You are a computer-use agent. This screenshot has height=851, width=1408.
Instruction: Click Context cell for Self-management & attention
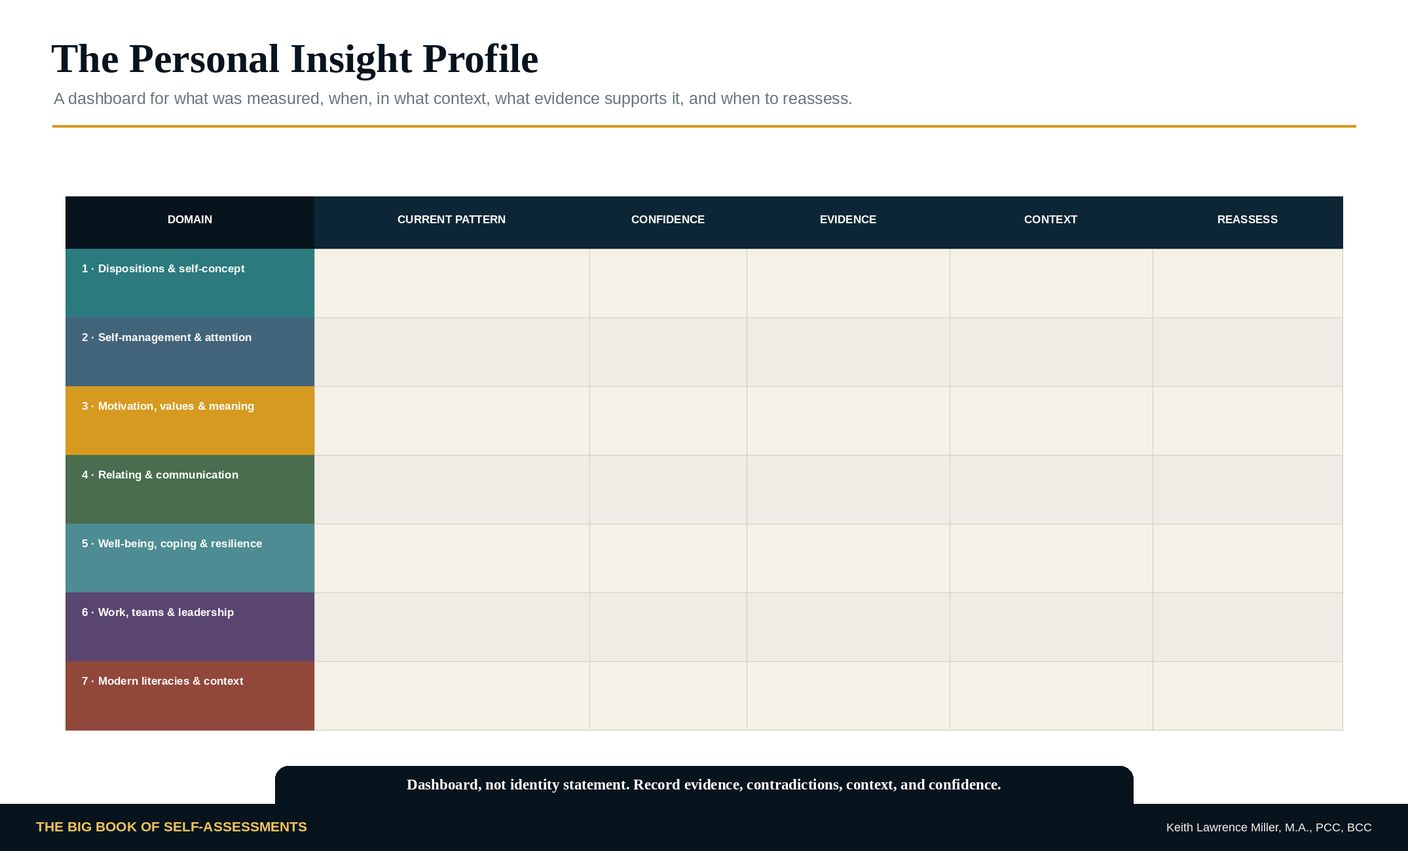pos(1051,352)
